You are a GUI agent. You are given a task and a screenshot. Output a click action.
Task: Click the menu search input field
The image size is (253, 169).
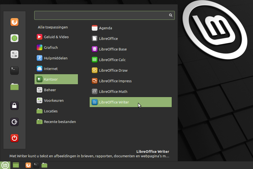tap(102, 15)
